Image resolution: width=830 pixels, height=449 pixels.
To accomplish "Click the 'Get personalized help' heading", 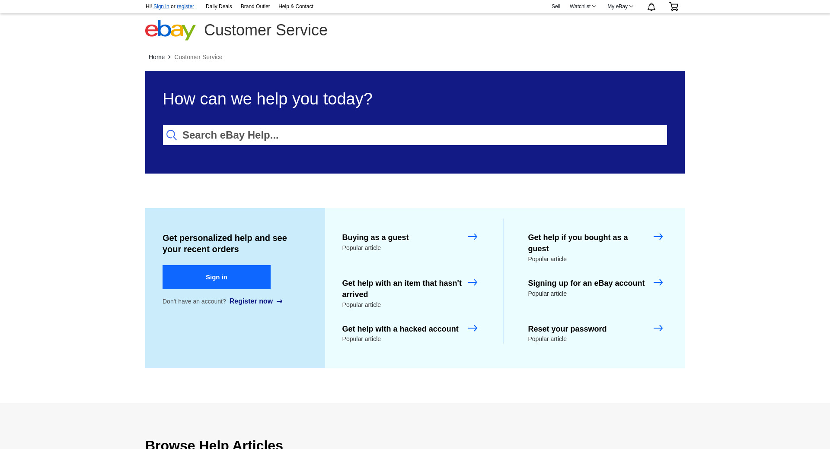I will (x=225, y=243).
